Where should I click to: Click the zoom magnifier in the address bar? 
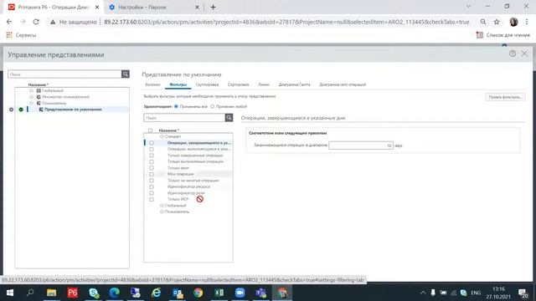[x=483, y=22]
